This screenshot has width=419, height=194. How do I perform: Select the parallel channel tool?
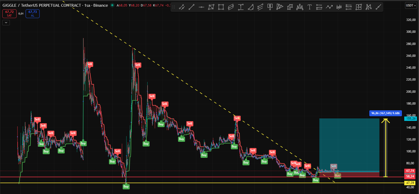231,7
